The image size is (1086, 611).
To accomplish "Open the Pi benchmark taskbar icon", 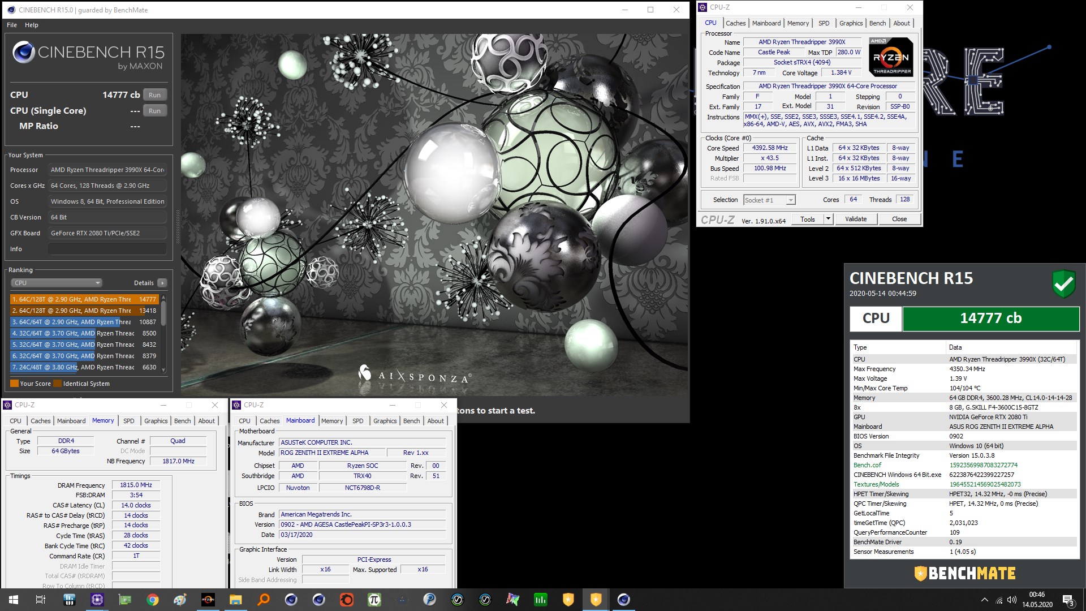I will 374,600.
